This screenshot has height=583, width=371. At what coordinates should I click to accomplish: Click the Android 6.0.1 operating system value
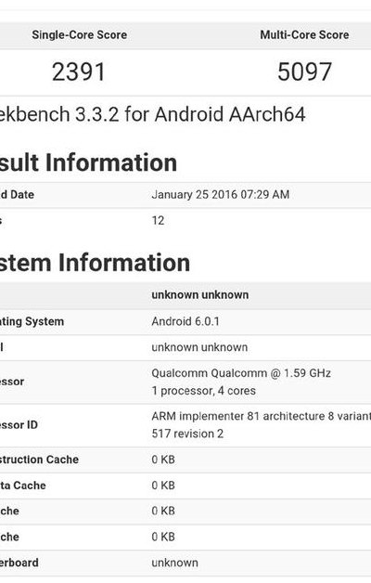pos(185,321)
